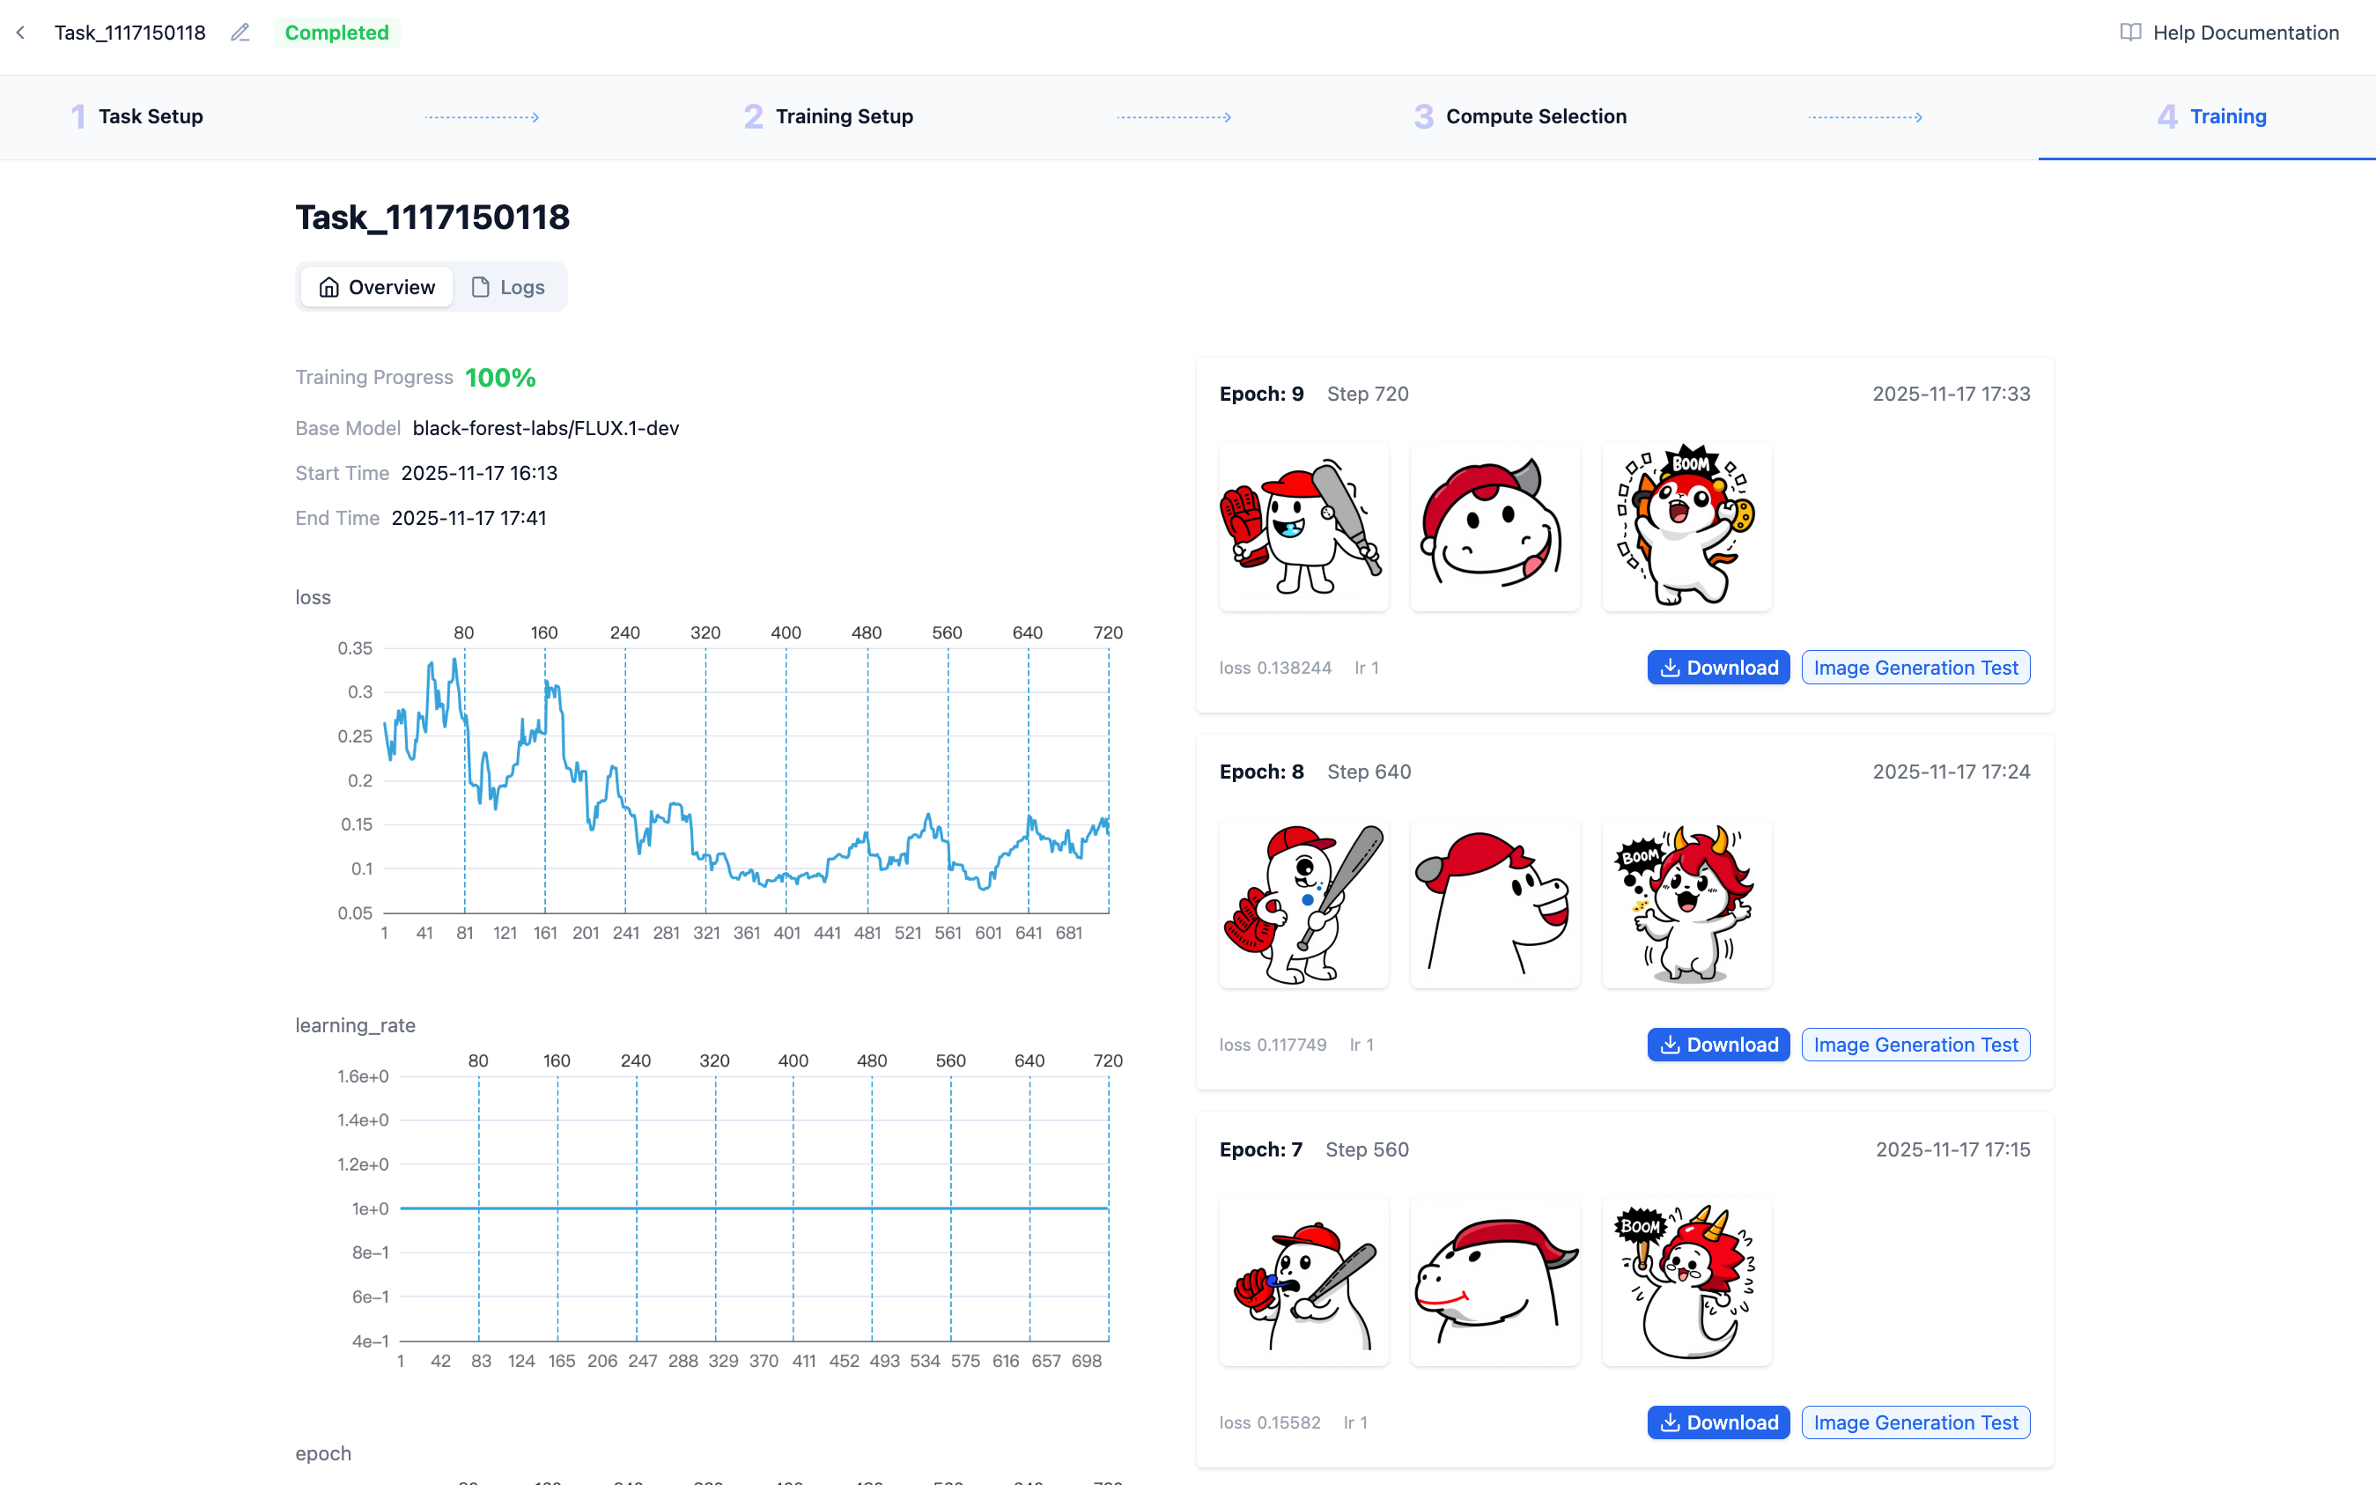Viewport: 2376px width, 1485px height.
Task: Click the document icon on Logs tab
Action: coord(480,287)
